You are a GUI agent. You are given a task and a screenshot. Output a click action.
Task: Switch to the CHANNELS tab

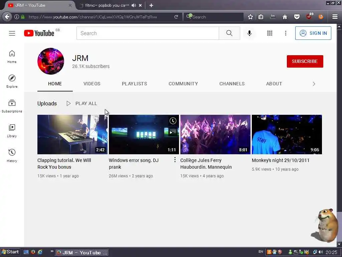[x=232, y=84]
